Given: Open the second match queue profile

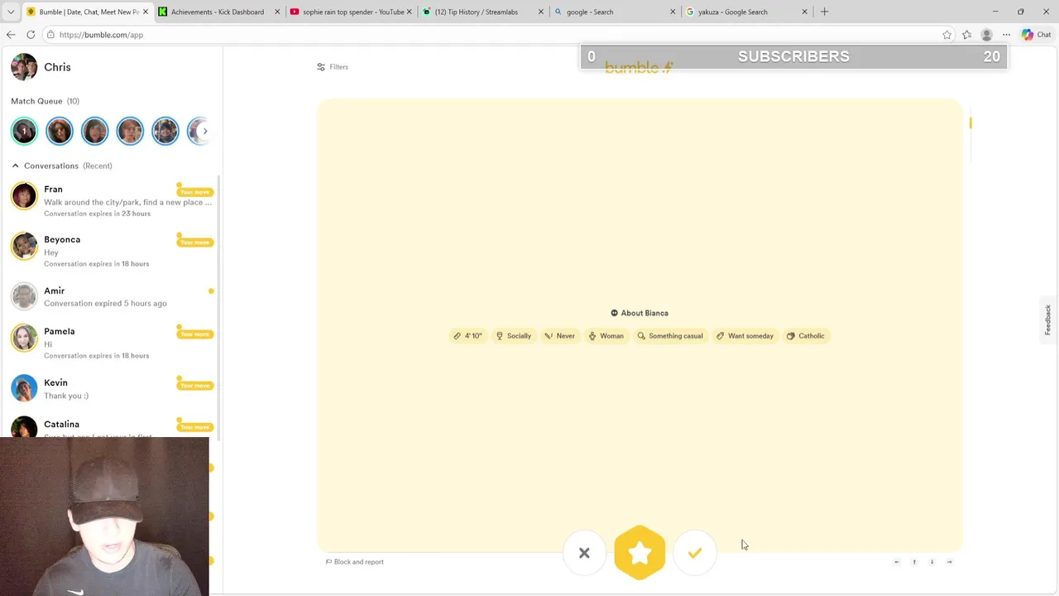Looking at the screenshot, I should [60, 131].
